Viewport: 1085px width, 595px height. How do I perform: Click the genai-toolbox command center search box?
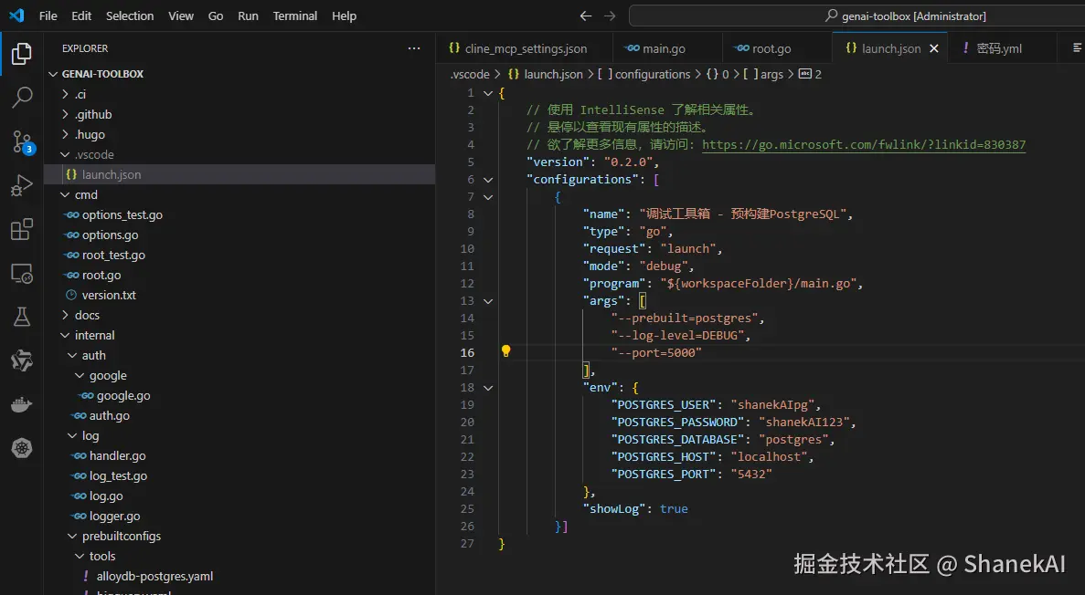click(x=905, y=16)
